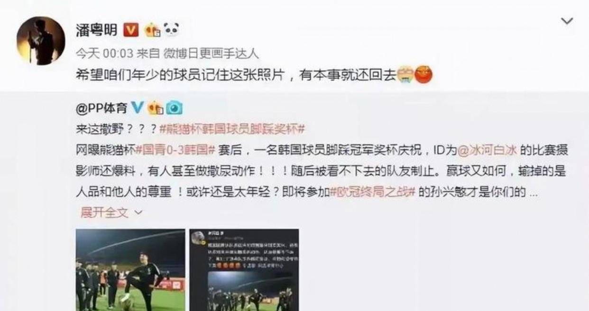Click the membership crown badge beside 潘粤明

pos(153,30)
